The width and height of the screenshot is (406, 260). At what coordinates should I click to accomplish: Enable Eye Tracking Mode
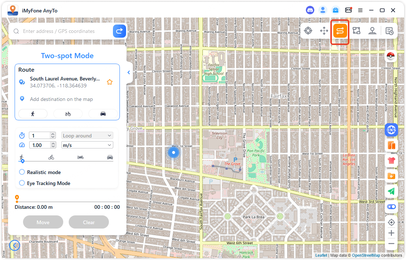click(x=22, y=183)
